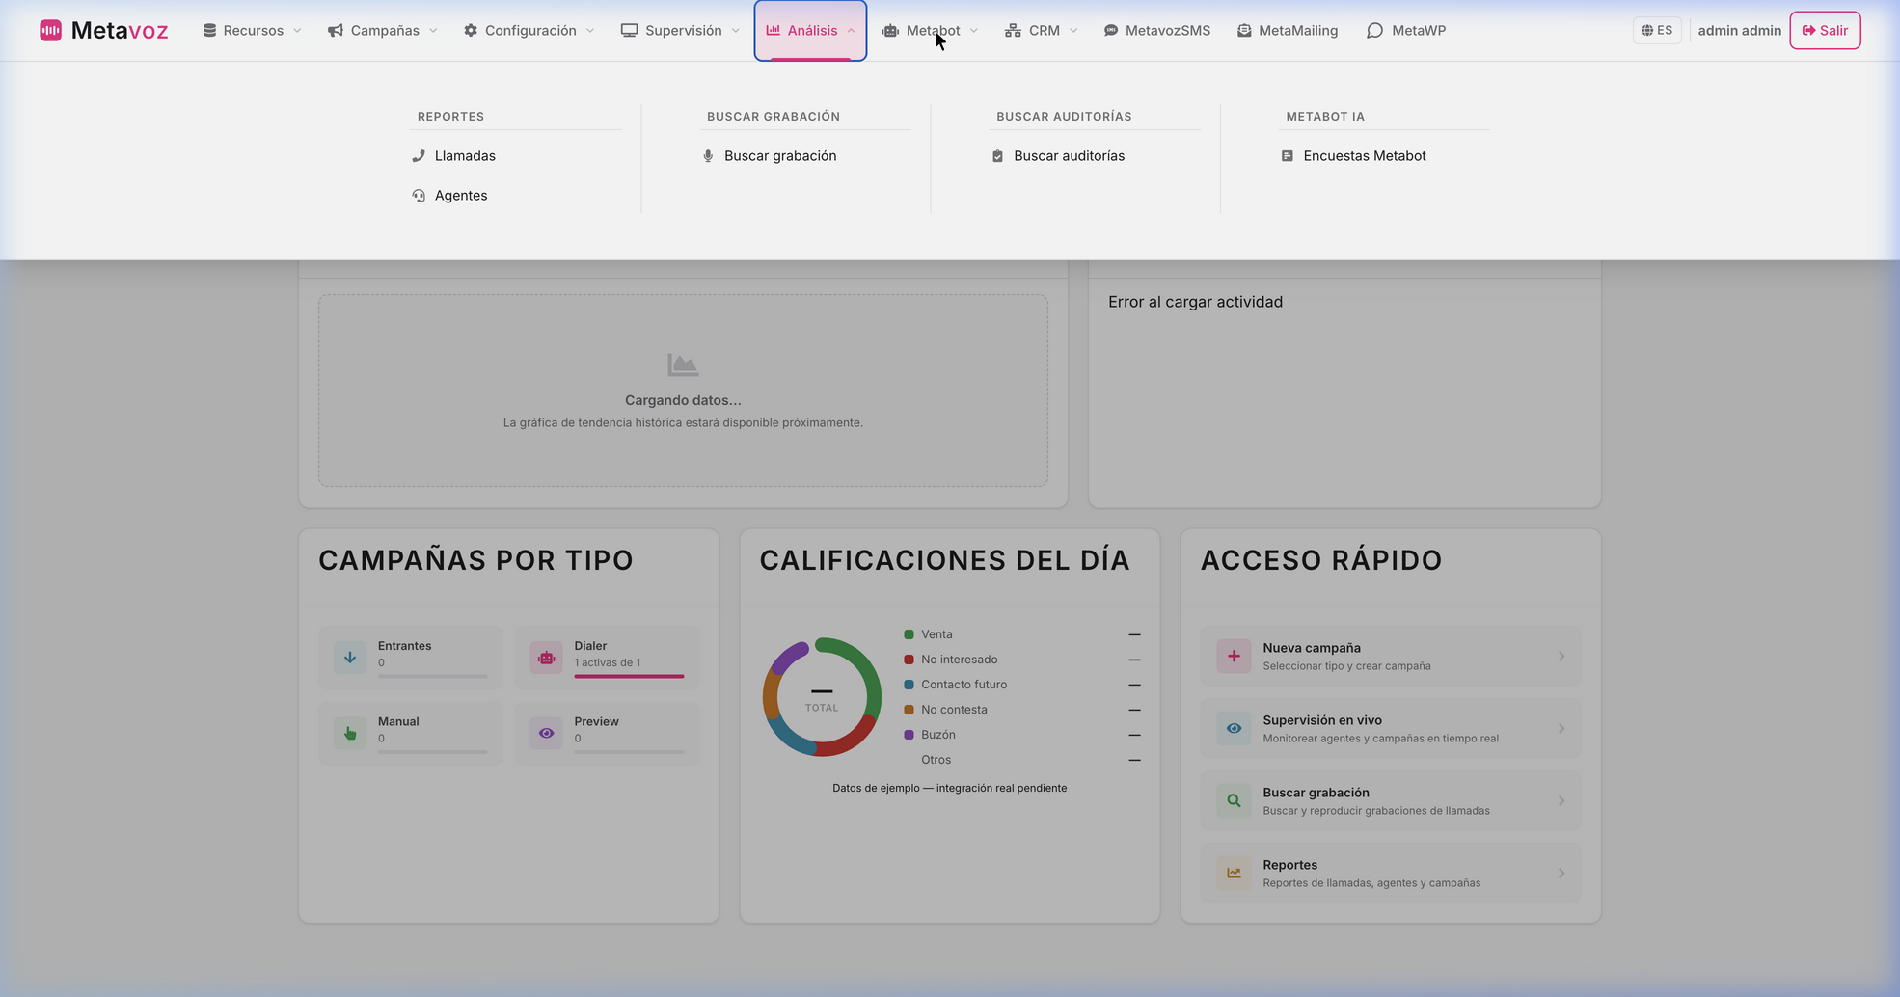Click the microphone icon beside Buscar grabación
Screen dimensions: 1900x997
click(x=708, y=156)
